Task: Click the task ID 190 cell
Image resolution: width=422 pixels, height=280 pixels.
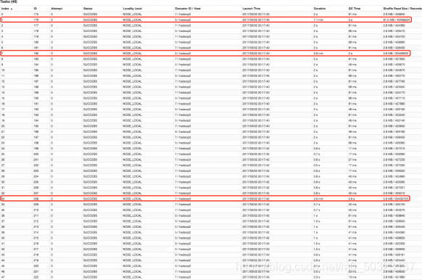Action: click(x=36, y=98)
